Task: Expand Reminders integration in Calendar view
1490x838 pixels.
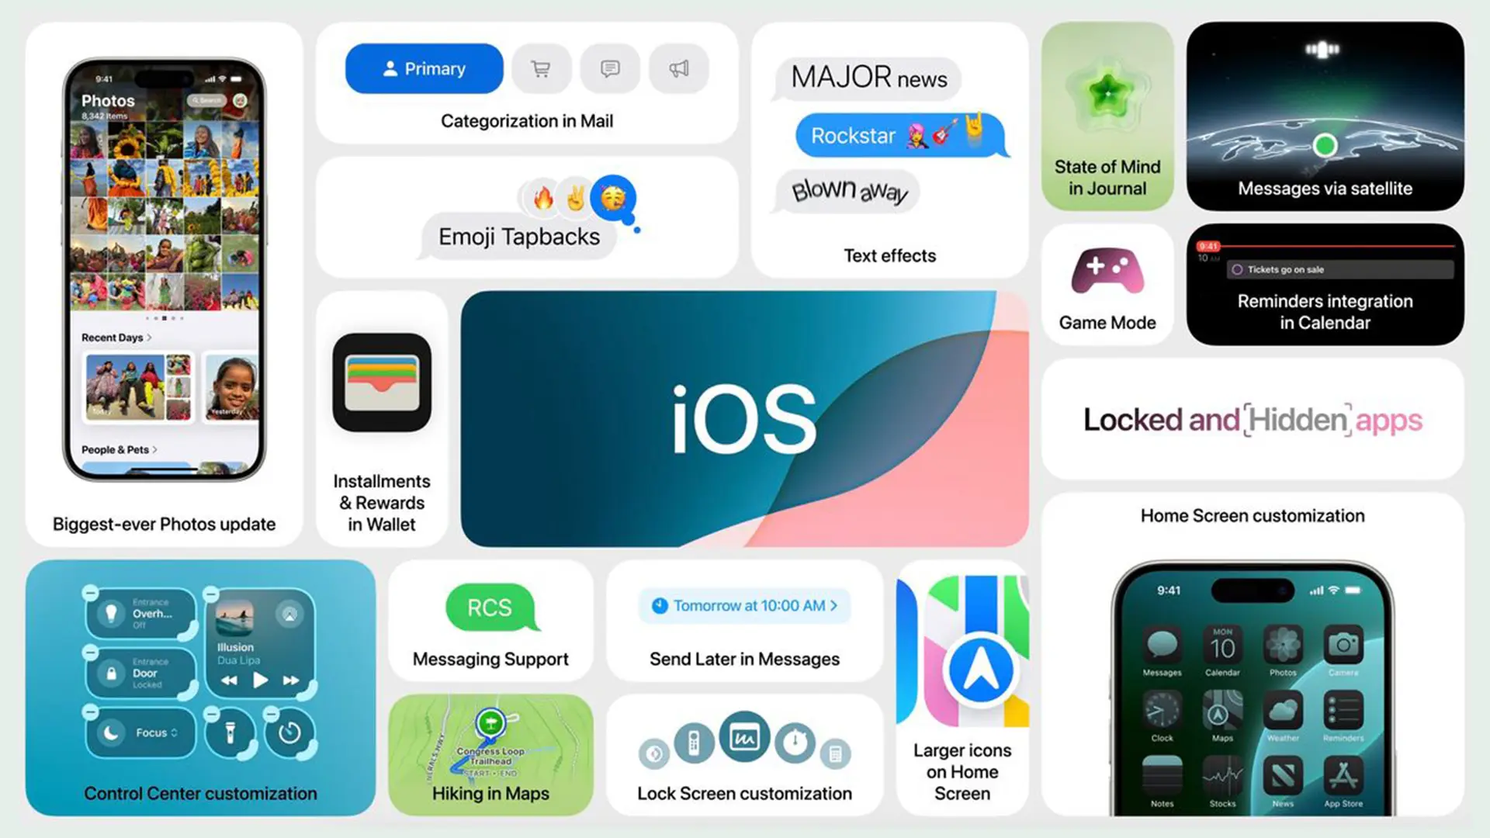Action: (1327, 286)
